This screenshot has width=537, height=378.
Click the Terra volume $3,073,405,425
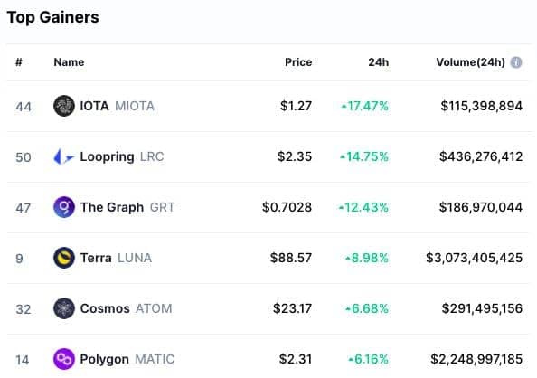[x=474, y=258]
